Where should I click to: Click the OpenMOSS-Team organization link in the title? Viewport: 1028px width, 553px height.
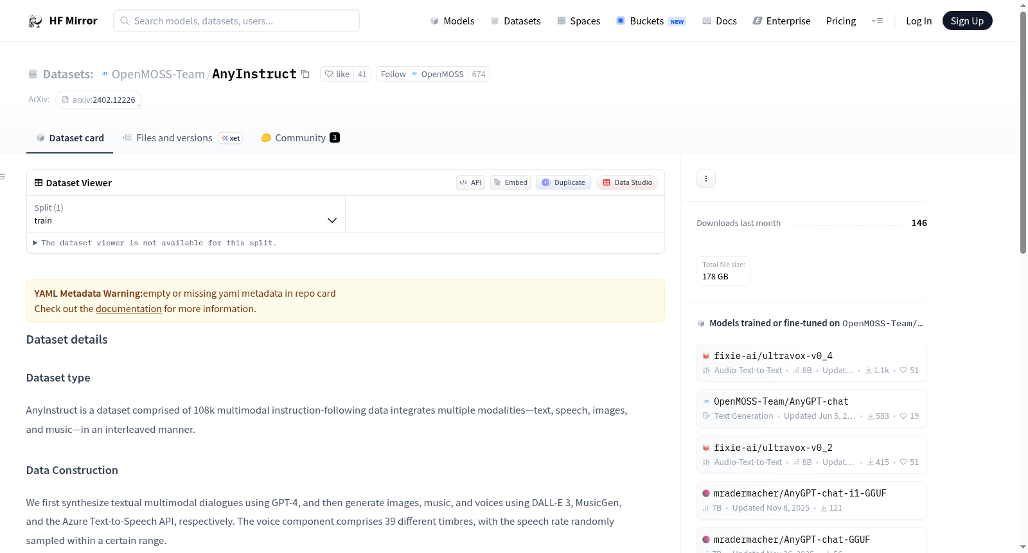[x=158, y=75]
